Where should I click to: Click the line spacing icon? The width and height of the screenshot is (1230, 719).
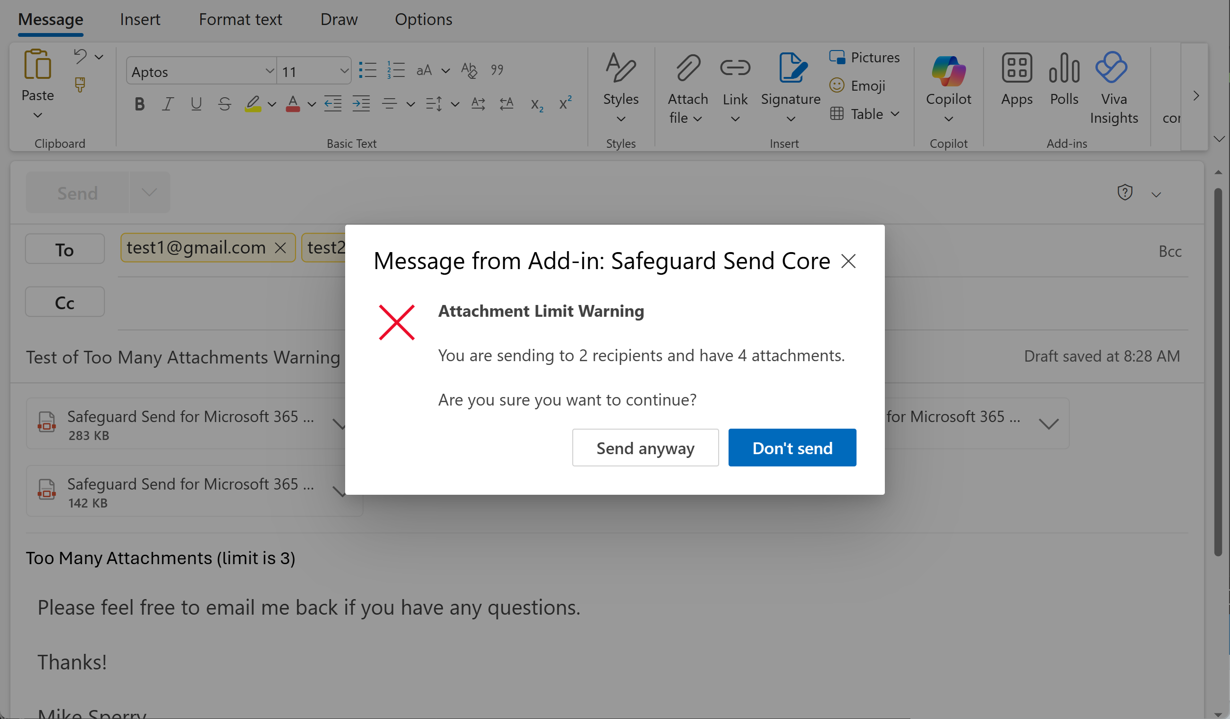point(434,103)
